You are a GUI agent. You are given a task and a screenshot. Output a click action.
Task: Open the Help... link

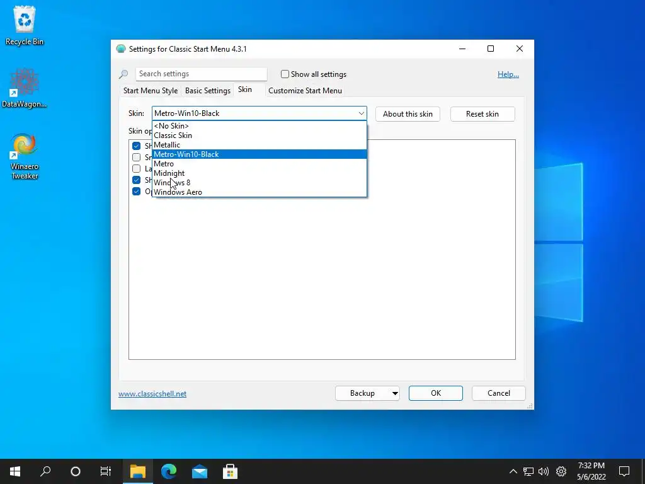point(508,74)
